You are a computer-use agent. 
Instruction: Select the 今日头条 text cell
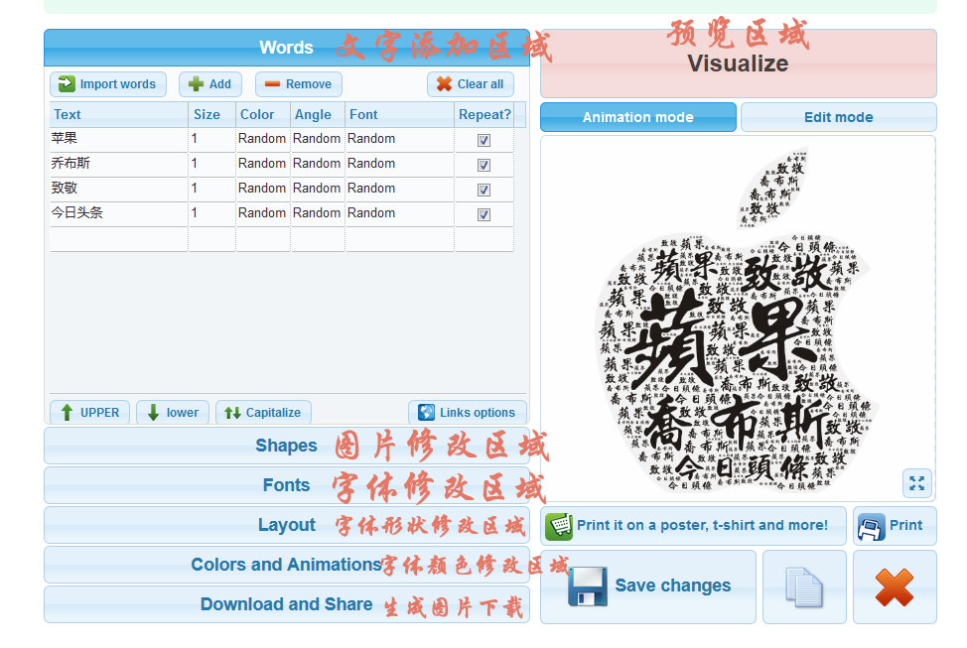(118, 214)
